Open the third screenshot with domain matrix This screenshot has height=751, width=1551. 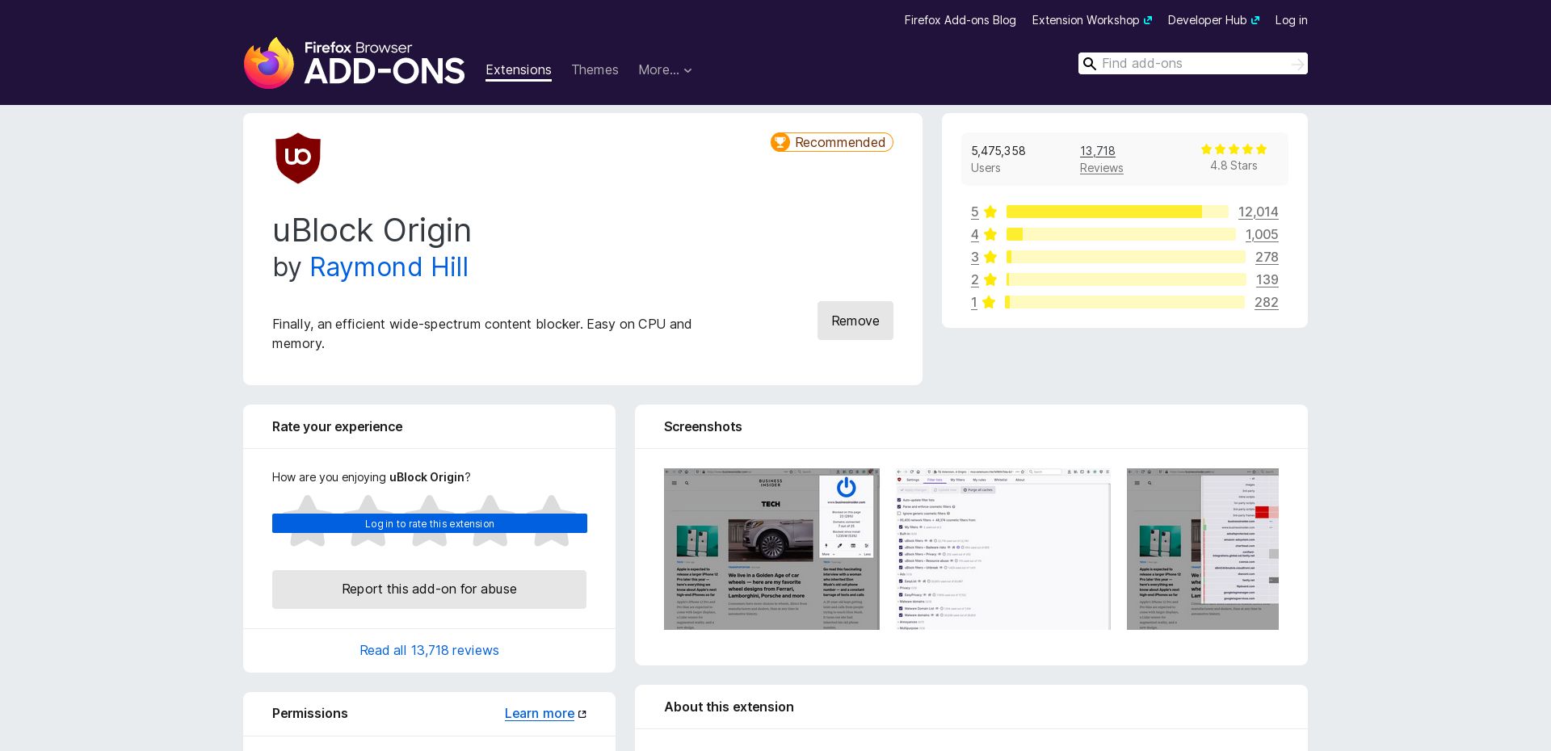tap(1203, 549)
